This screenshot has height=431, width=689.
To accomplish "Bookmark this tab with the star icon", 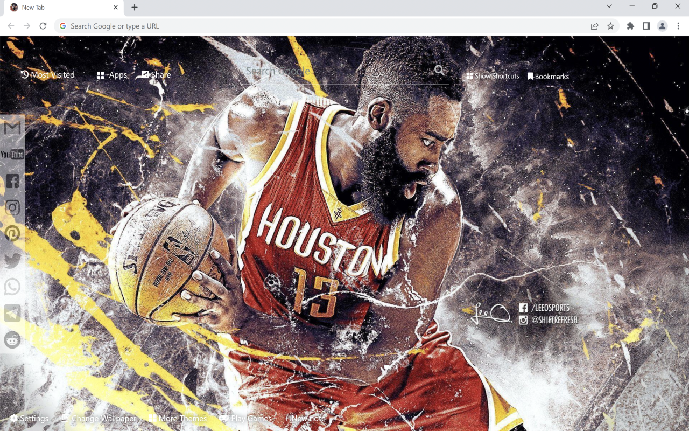I will (610, 26).
